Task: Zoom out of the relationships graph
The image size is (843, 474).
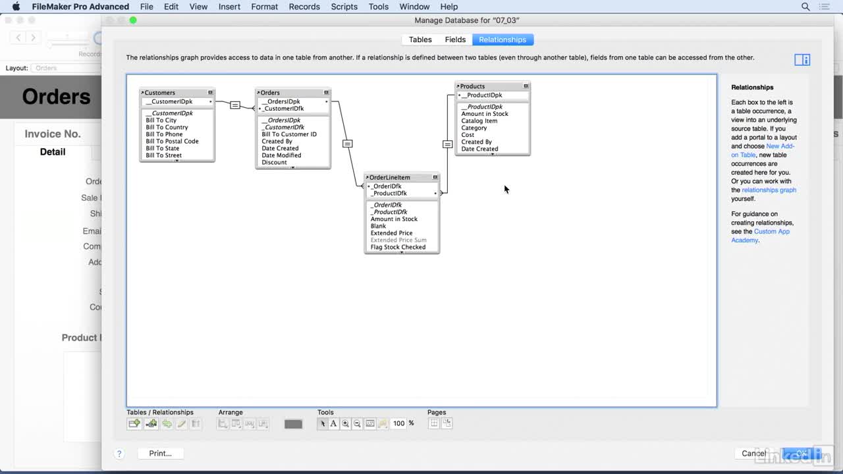Action: (x=357, y=424)
